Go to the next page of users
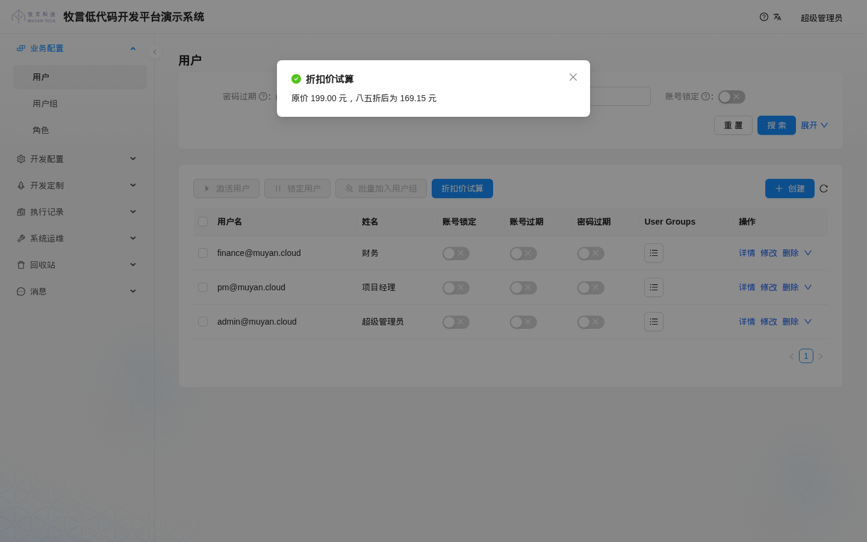The height and width of the screenshot is (542, 867). tap(821, 357)
